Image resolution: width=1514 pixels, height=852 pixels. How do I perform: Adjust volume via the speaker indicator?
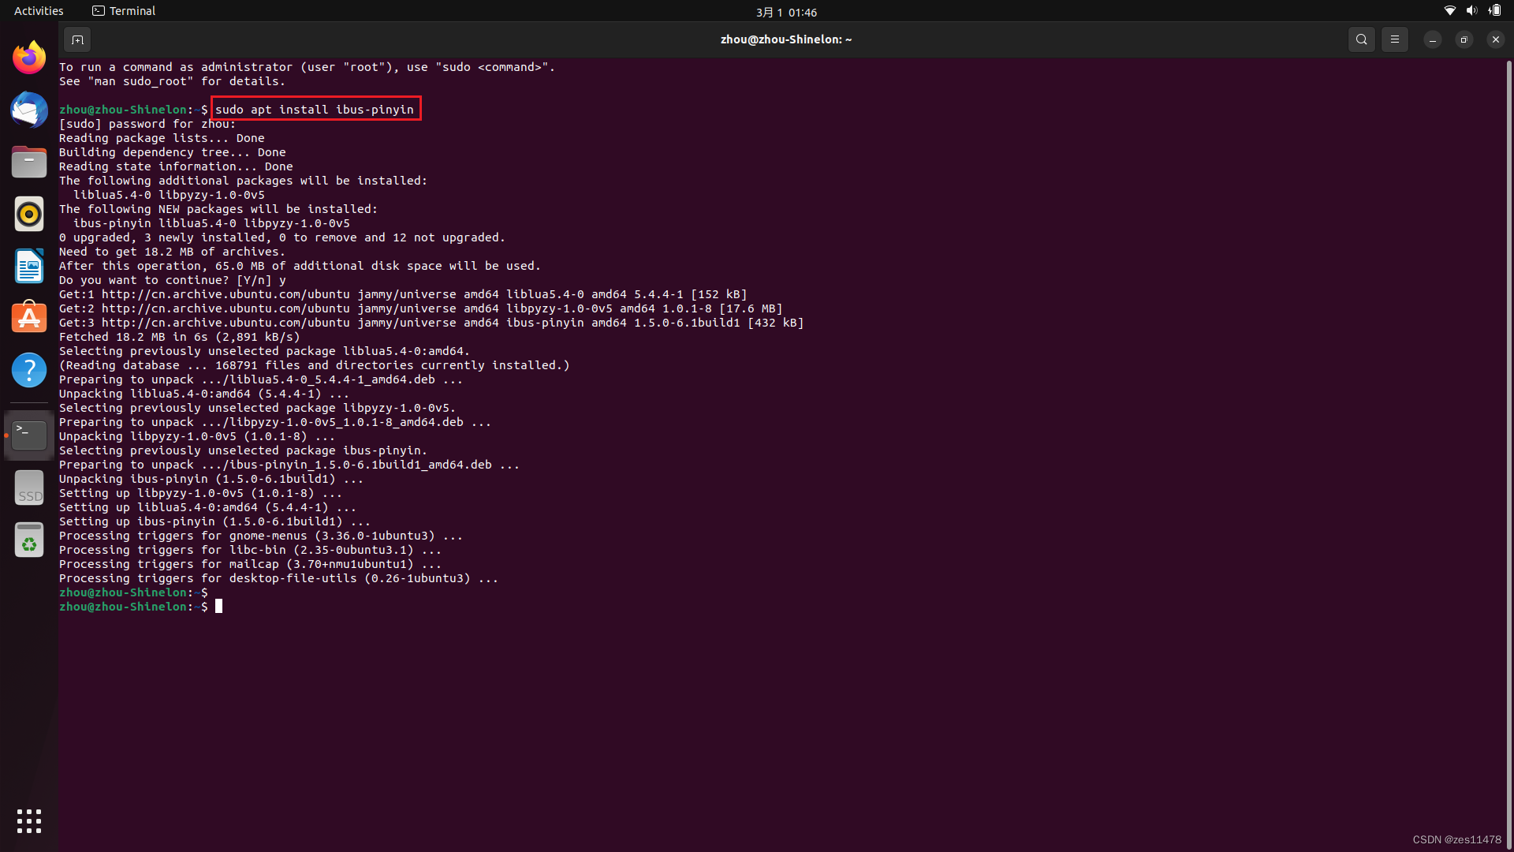point(1471,10)
